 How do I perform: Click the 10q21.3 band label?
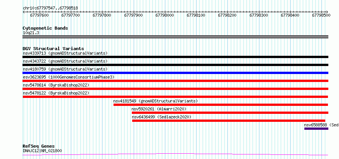point(31,33)
